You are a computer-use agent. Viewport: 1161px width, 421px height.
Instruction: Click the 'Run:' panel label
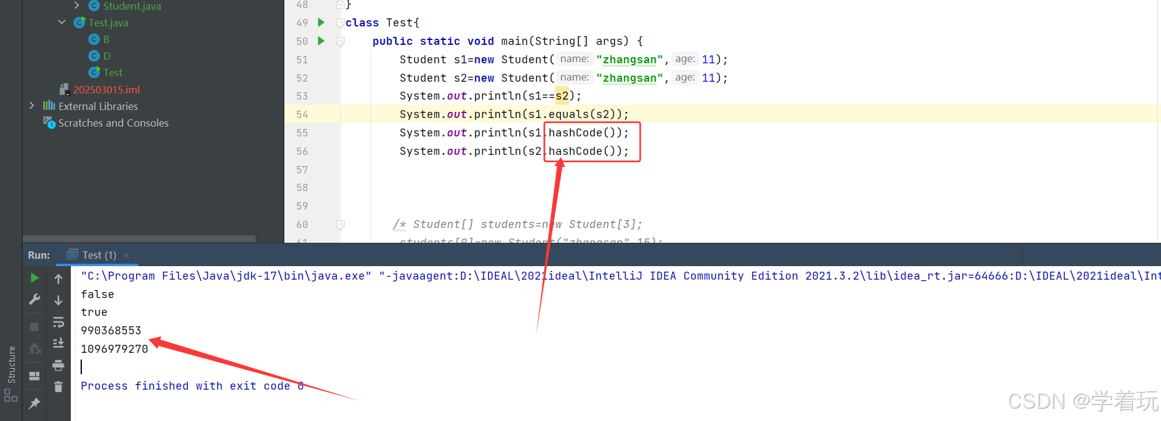point(39,255)
